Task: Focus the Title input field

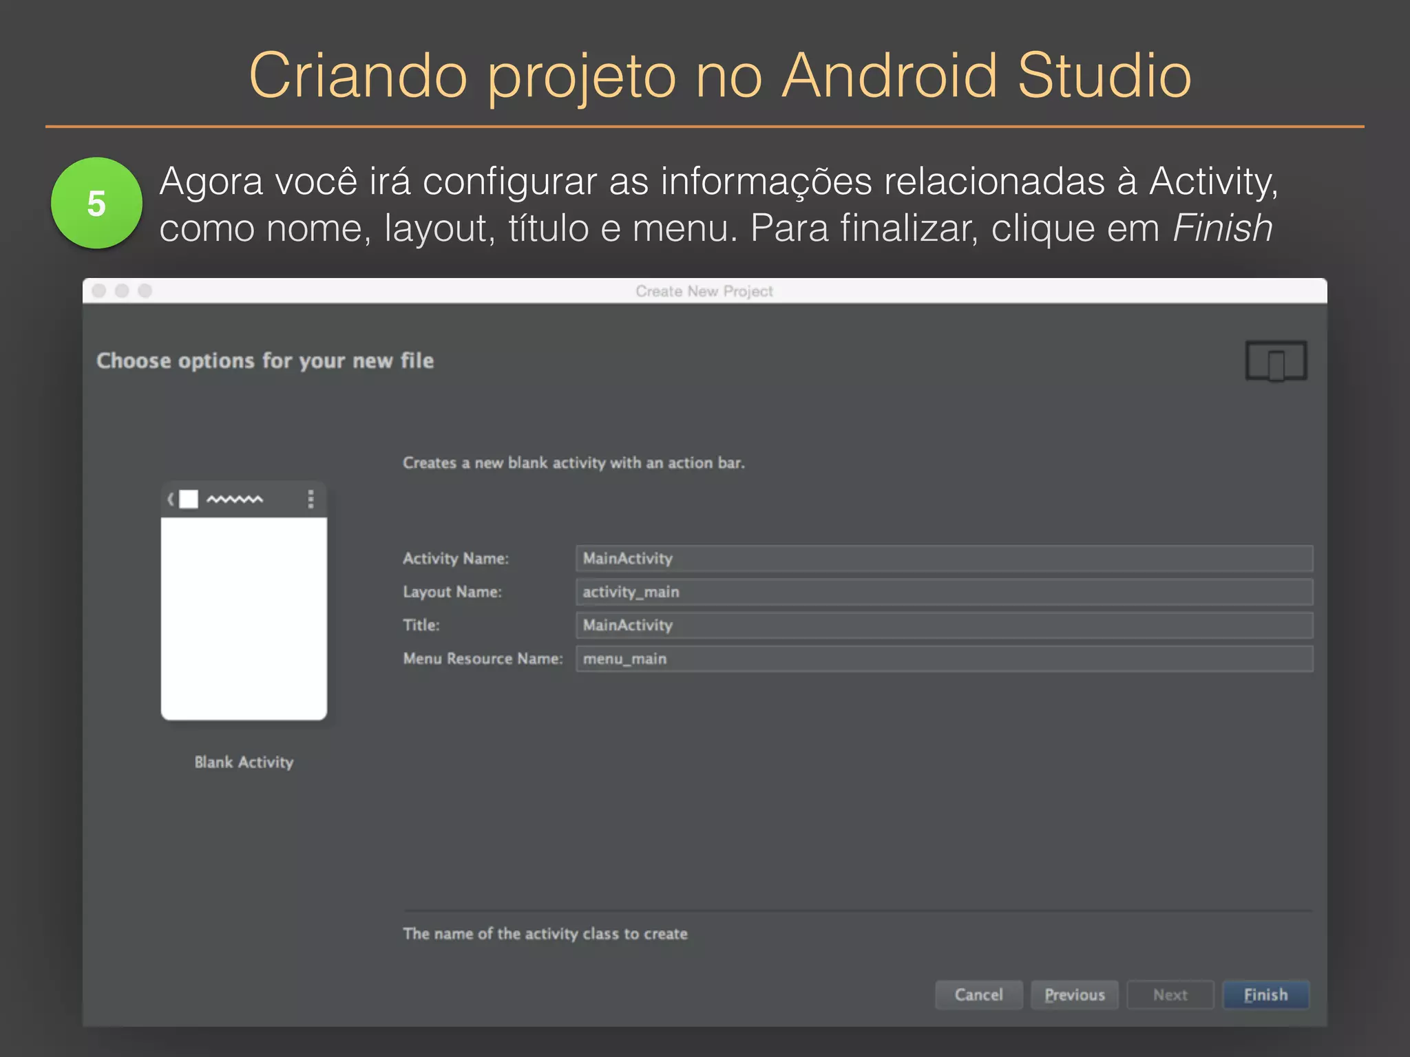Action: click(944, 625)
